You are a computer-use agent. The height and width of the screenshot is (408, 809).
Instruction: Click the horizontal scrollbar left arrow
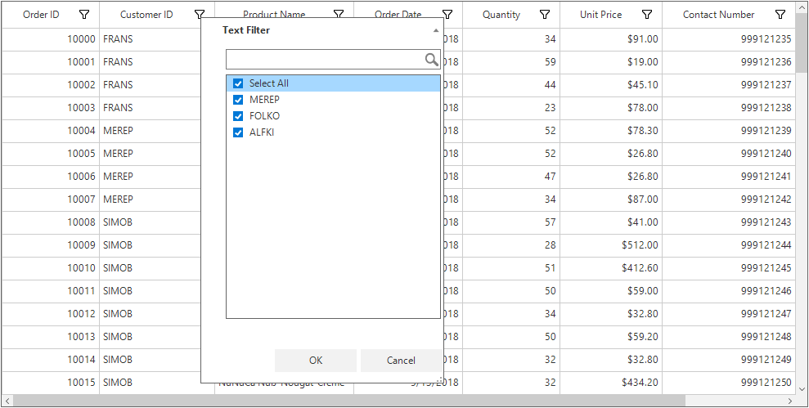[x=7, y=401]
